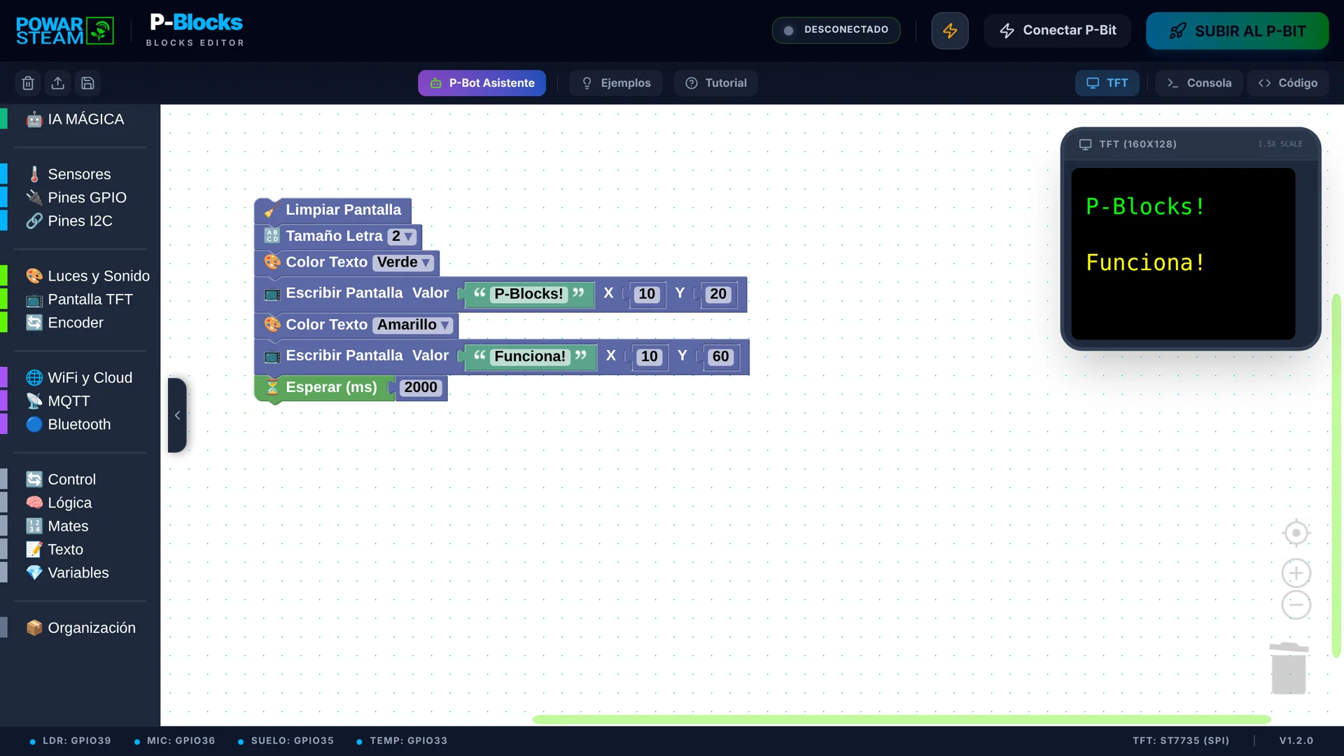This screenshot has width=1344, height=756.
Task: Zoom in with the plus circle
Action: [x=1296, y=573]
